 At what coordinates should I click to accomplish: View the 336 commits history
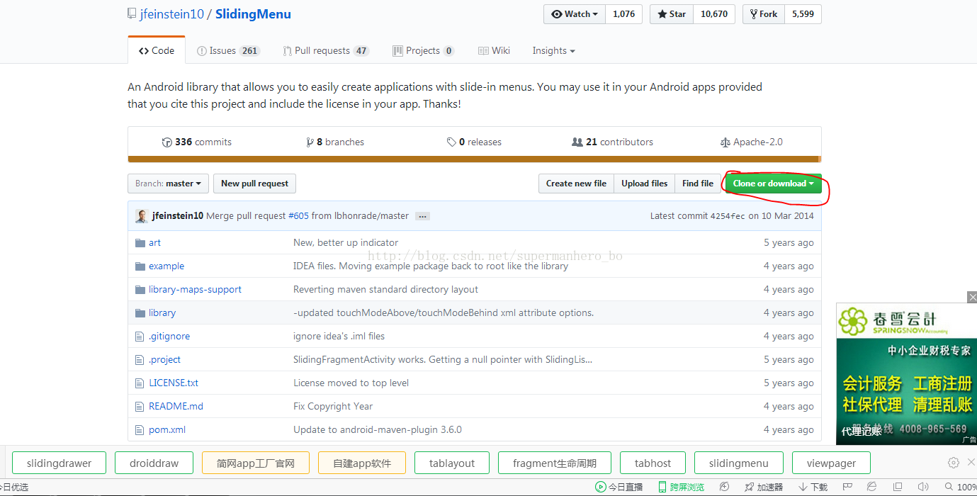[x=197, y=142]
